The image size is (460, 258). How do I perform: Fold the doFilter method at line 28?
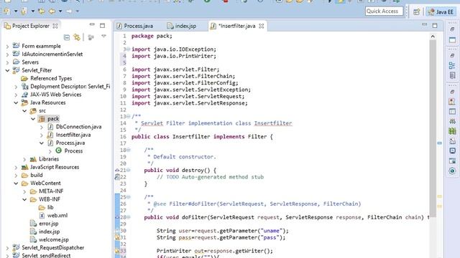pos(129,217)
